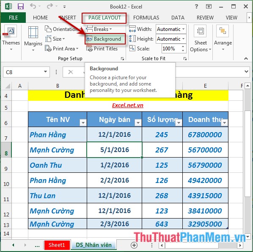This screenshot has width=253, height=252.
Task: Select row 10 header
Action: point(6,180)
